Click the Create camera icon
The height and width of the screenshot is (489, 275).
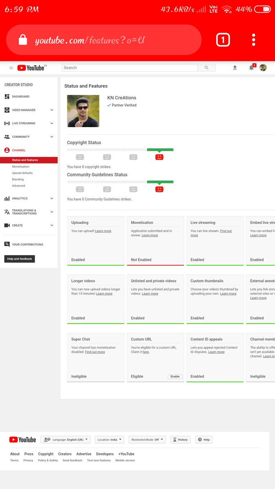tap(7, 225)
